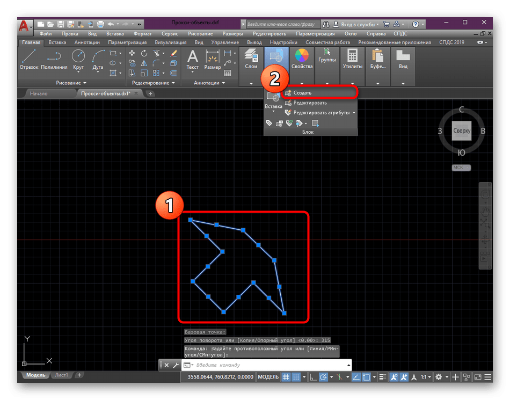
Task: Switch to Лист1 layout tab
Action: click(x=62, y=375)
